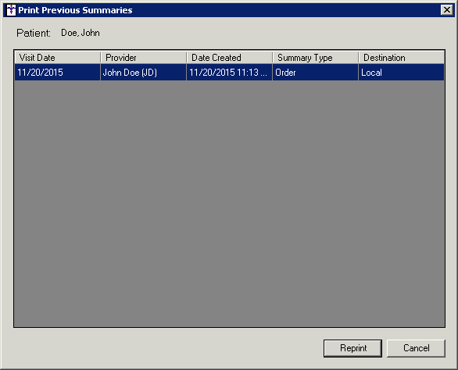Image resolution: width=458 pixels, height=370 pixels.
Task: Sort by the Summary Type column header
Action: coord(315,58)
